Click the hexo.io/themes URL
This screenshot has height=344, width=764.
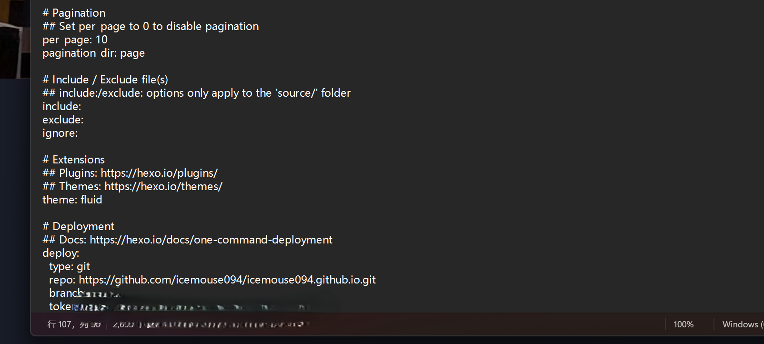click(x=163, y=186)
